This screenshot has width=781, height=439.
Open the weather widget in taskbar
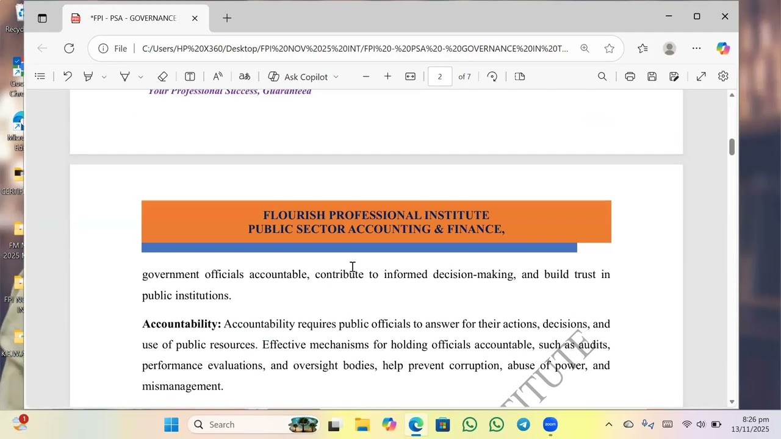(x=20, y=423)
